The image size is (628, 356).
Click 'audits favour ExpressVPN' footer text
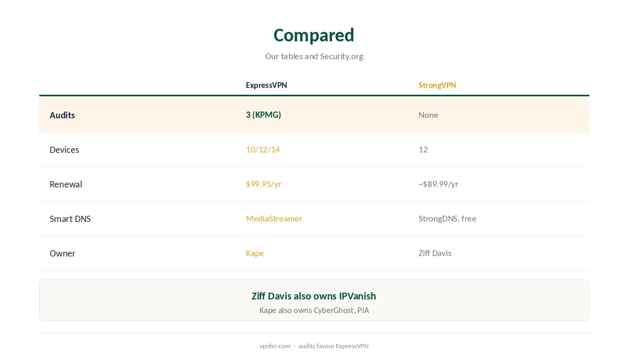tap(333, 346)
